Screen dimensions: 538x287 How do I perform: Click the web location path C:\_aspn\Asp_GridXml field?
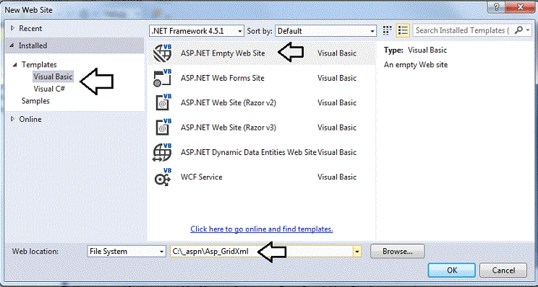262,252
